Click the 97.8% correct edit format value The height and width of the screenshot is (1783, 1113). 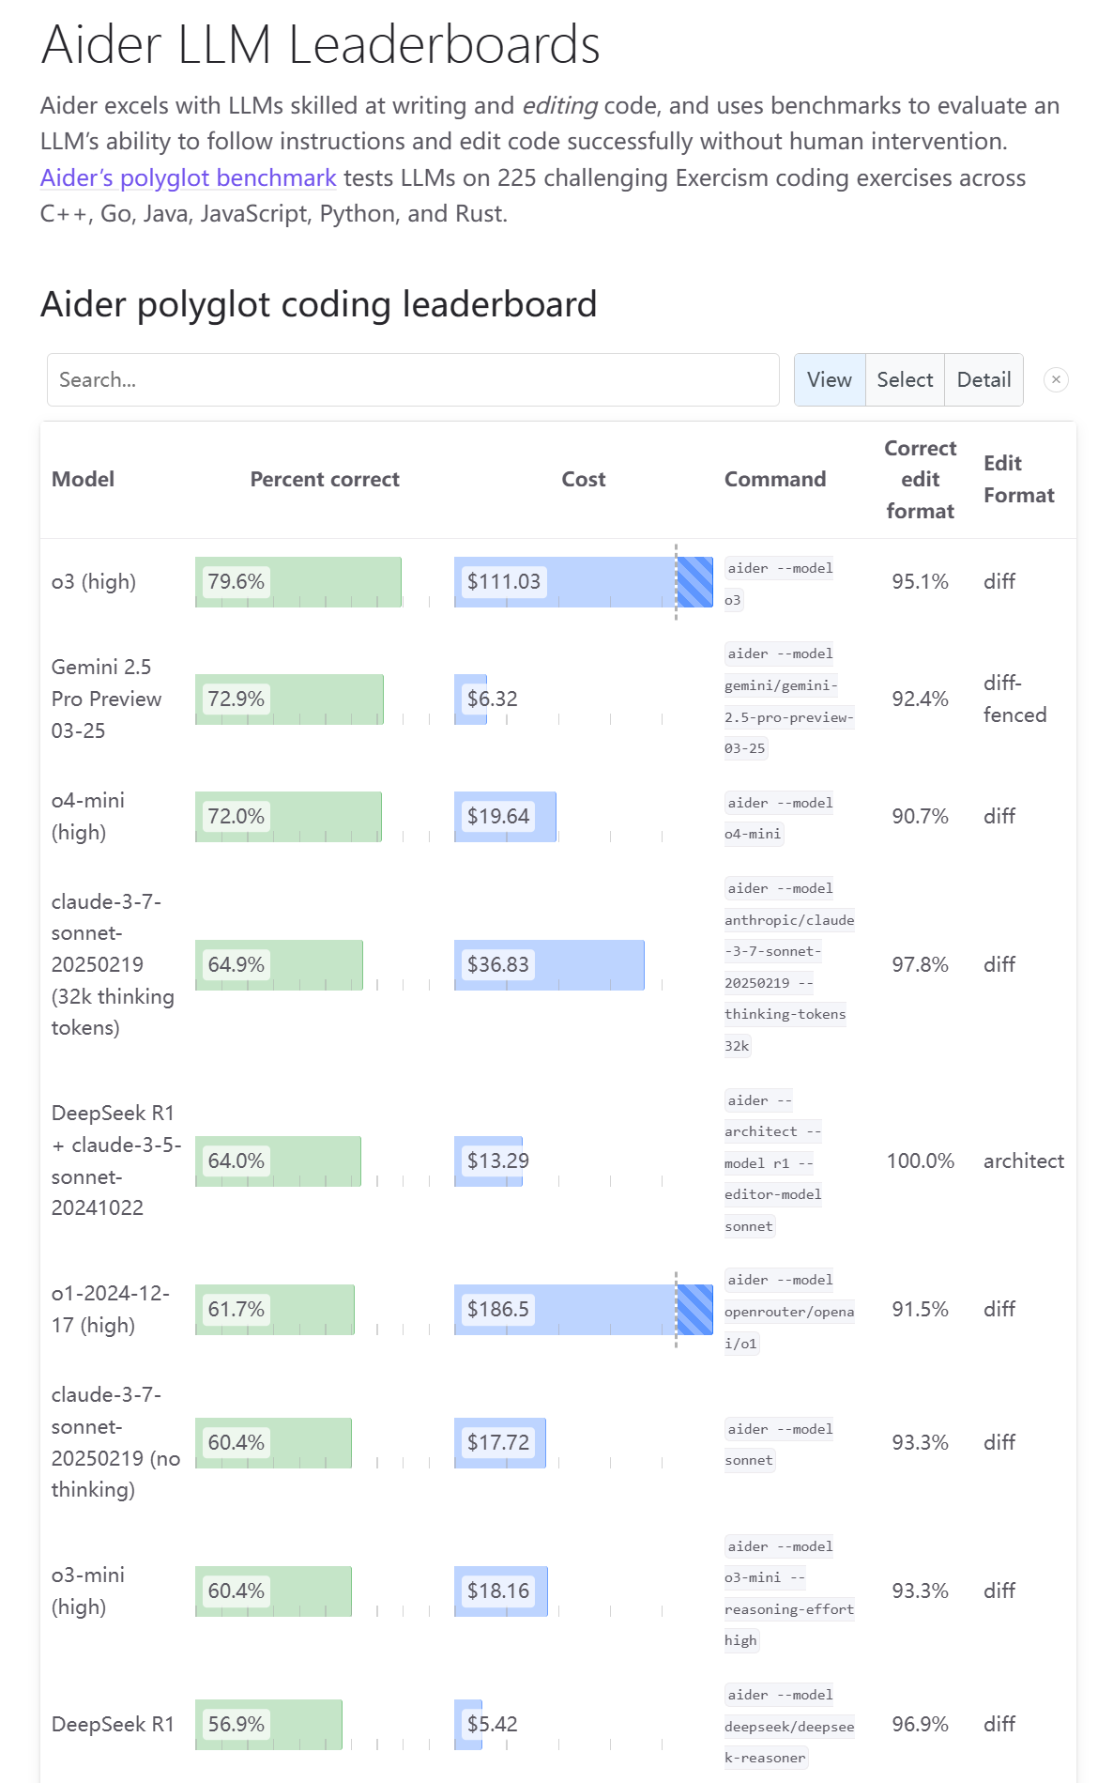coord(920,964)
